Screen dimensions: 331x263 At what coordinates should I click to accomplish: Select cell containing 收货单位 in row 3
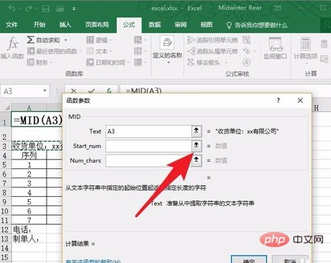37,146
